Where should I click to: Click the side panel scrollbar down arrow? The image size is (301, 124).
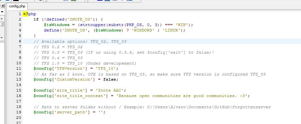coord(2,38)
